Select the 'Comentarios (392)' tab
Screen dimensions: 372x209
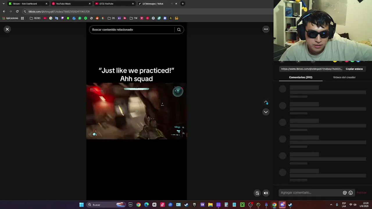[301, 78]
